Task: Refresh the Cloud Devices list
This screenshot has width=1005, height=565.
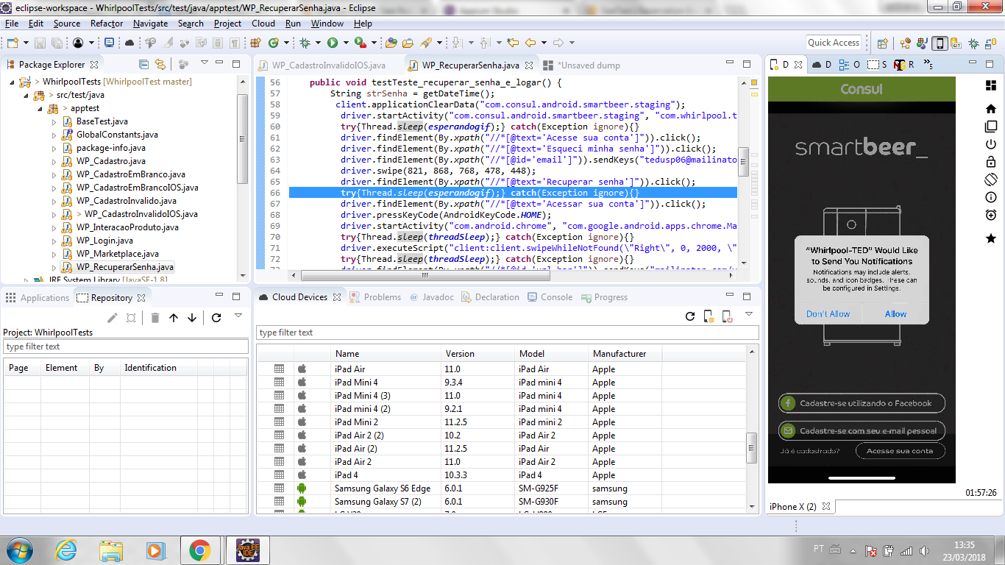Action: pos(690,316)
